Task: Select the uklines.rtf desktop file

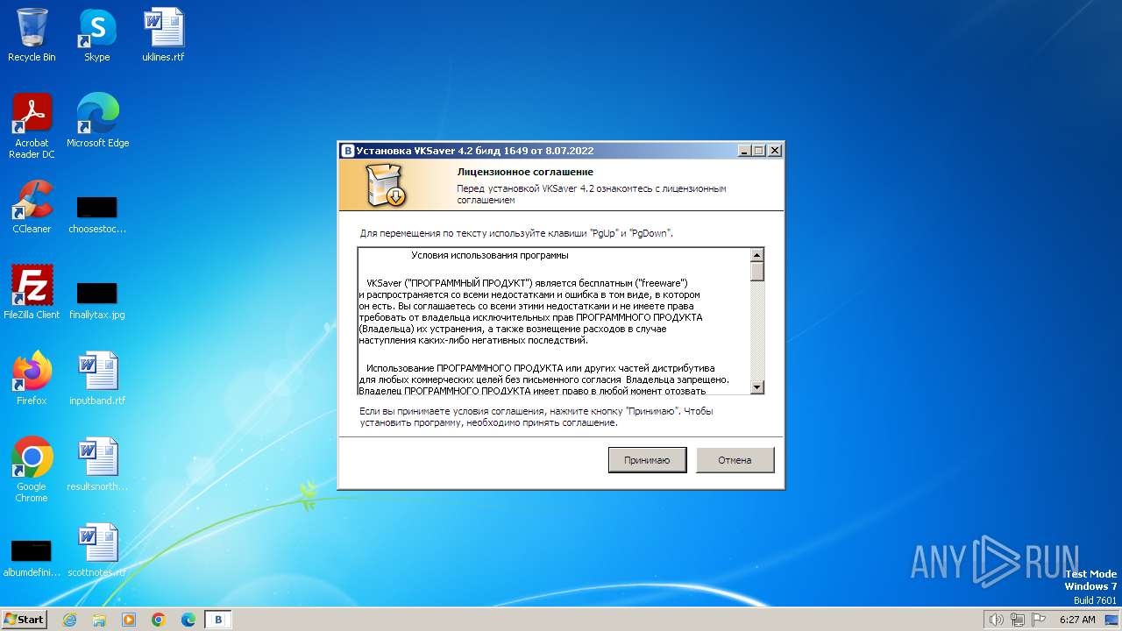Action: click(x=163, y=35)
